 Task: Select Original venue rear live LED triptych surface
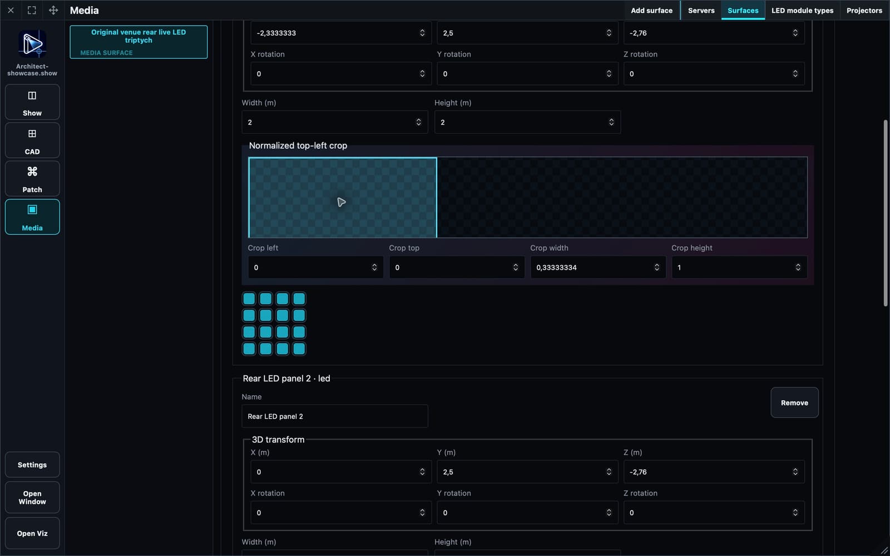139,42
